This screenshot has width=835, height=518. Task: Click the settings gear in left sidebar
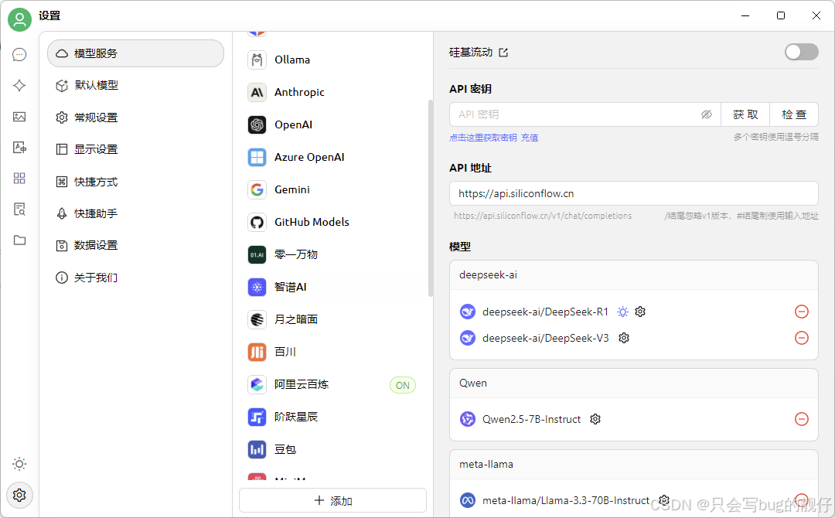[x=19, y=495]
